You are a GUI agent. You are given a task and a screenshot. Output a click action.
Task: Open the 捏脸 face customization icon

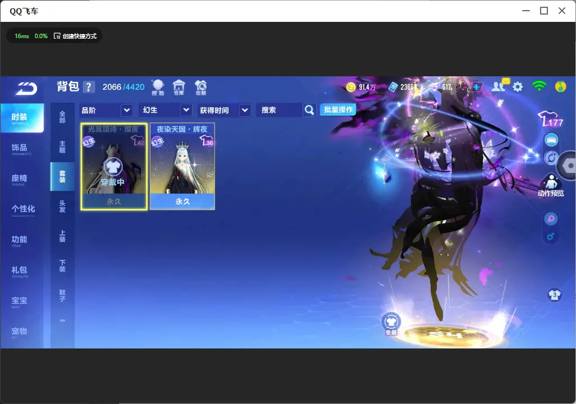click(x=158, y=88)
